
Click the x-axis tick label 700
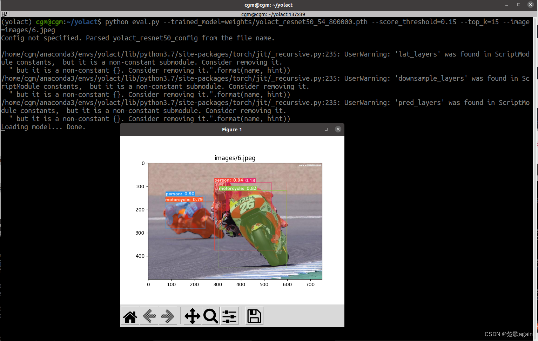tap(310, 284)
